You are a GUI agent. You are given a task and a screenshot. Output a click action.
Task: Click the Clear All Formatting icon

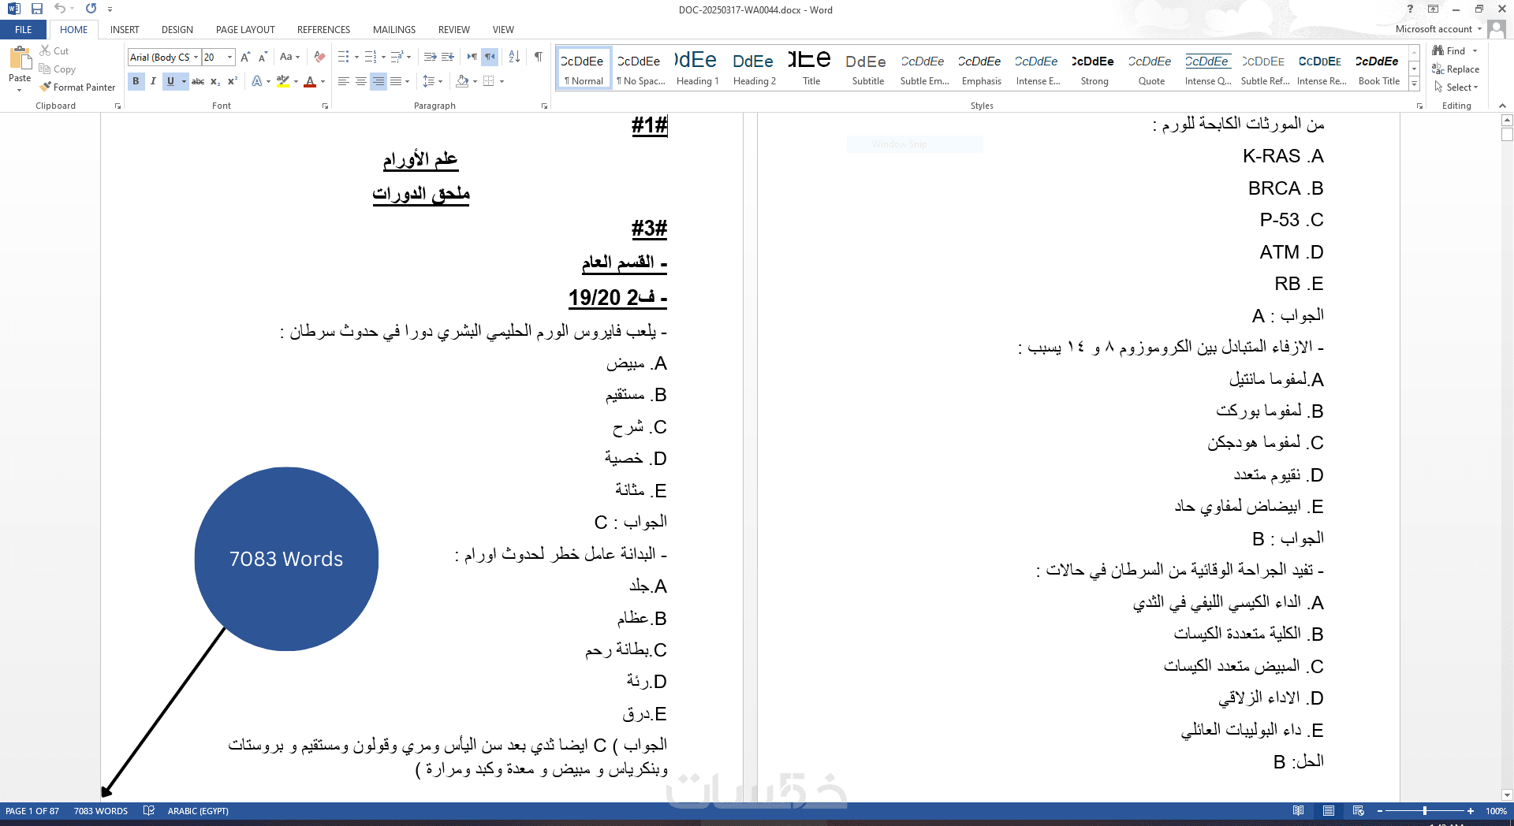[x=319, y=57]
